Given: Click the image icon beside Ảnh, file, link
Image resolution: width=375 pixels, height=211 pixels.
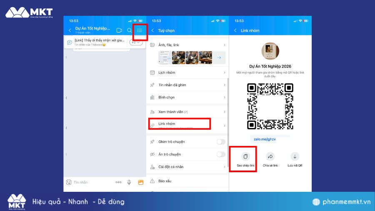Looking at the screenshot, I should pos(152,45).
